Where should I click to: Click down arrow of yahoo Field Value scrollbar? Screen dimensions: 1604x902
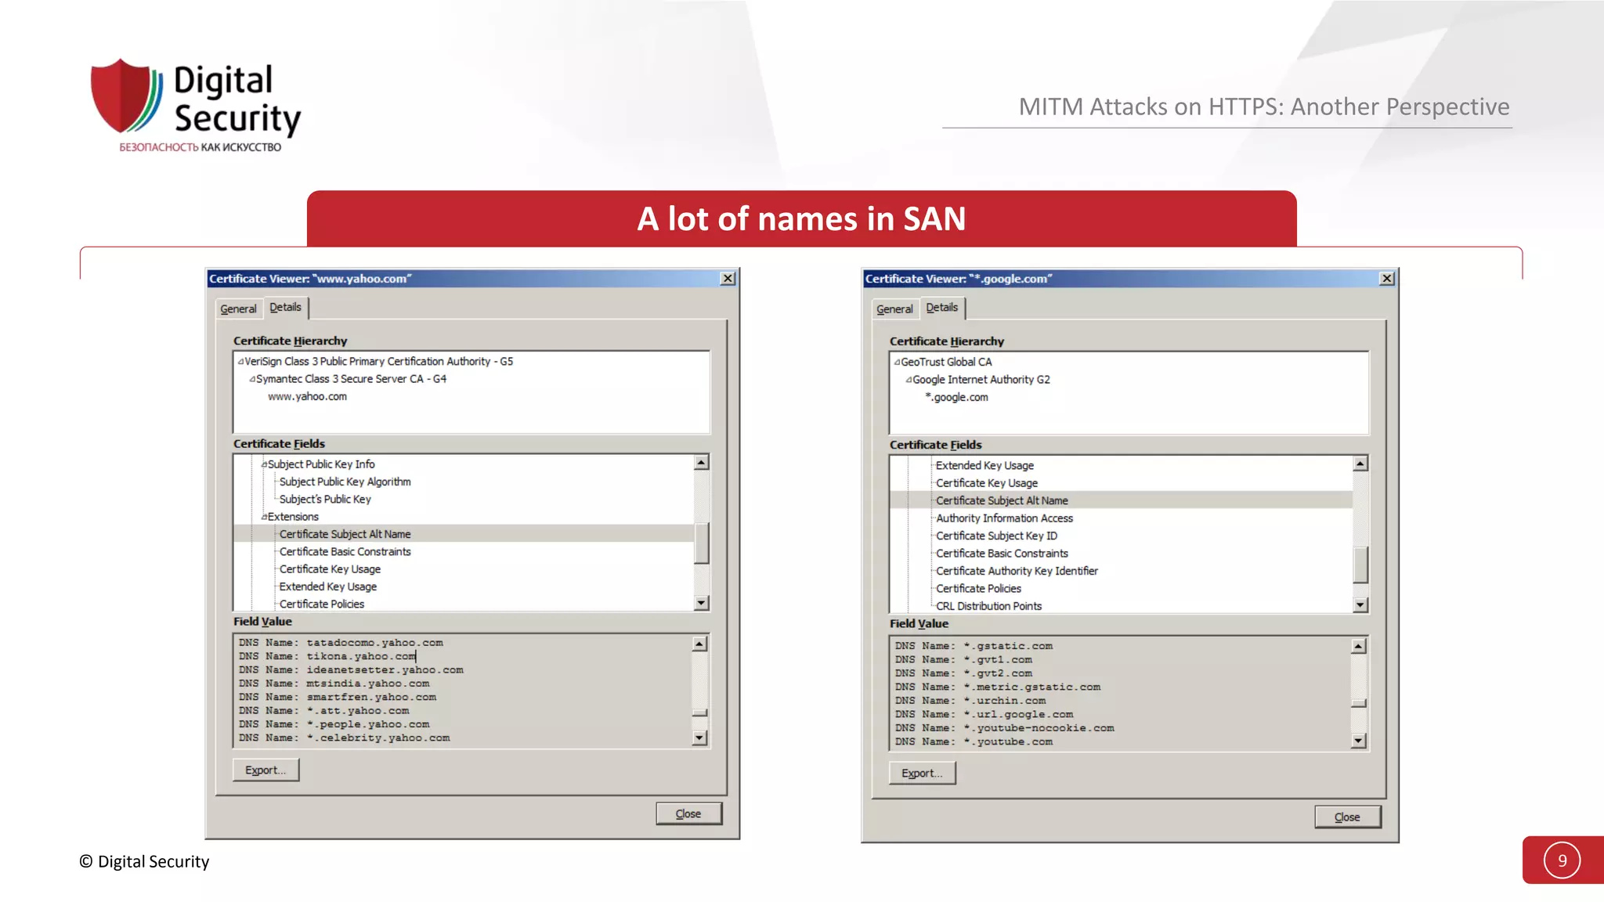pyautogui.click(x=700, y=738)
